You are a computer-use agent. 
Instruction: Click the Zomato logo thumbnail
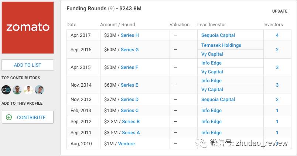click(28, 28)
